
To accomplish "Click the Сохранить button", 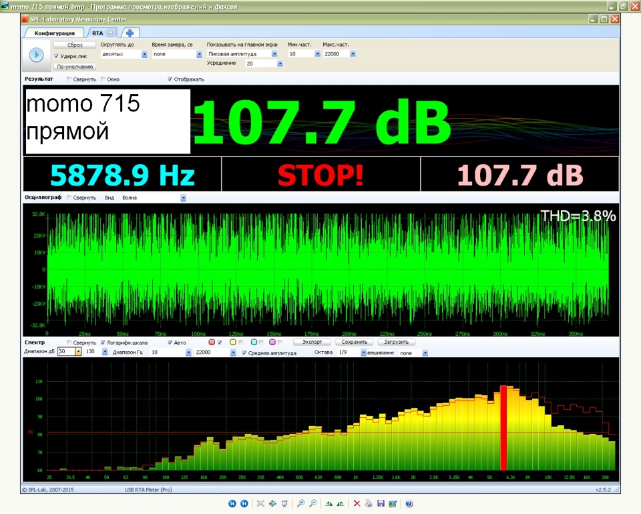I will pos(355,342).
